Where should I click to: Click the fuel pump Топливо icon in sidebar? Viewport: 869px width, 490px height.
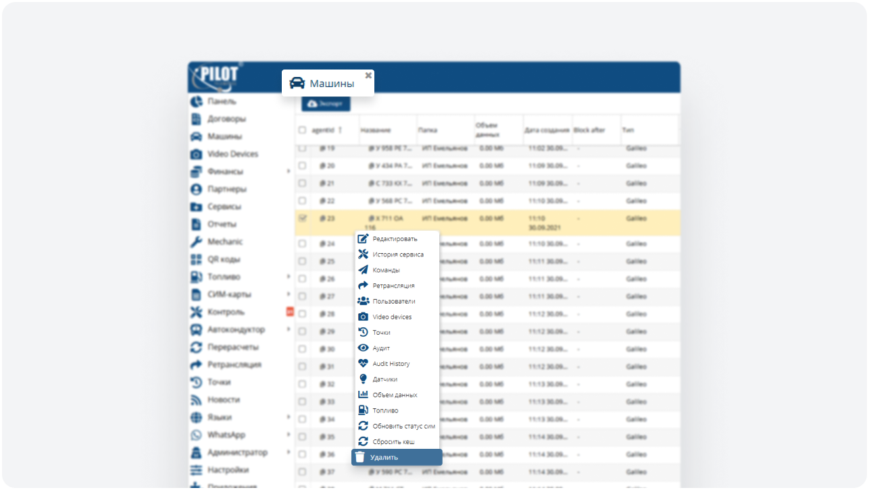(x=196, y=277)
